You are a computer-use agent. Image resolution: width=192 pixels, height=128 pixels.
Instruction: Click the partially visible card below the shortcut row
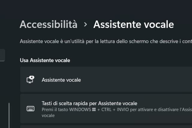click(106, 126)
